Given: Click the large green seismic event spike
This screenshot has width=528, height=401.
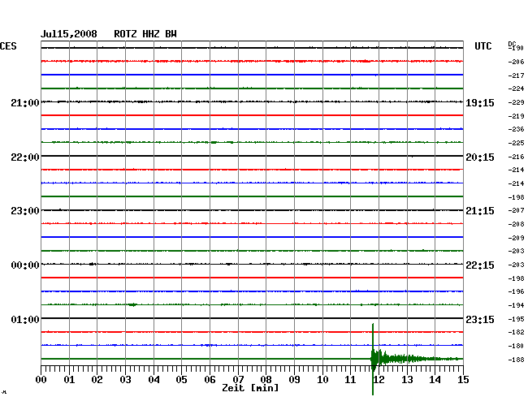Looking at the screenshot, I should pos(373,359).
